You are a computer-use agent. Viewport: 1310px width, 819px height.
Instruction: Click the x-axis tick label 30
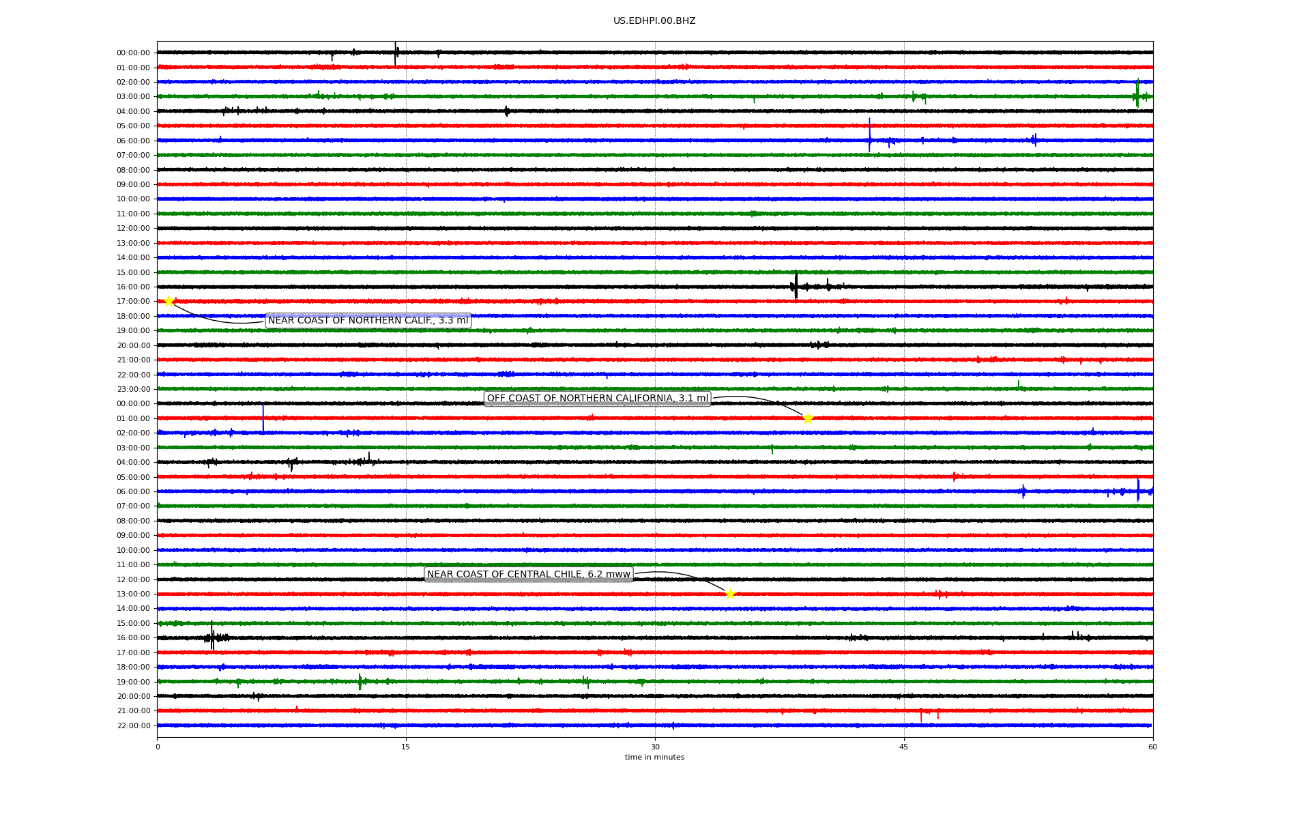(654, 747)
